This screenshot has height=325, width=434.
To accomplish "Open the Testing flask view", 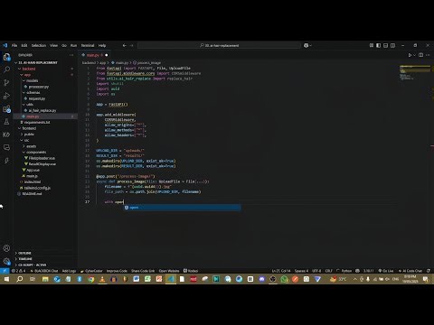I will point(6,122).
